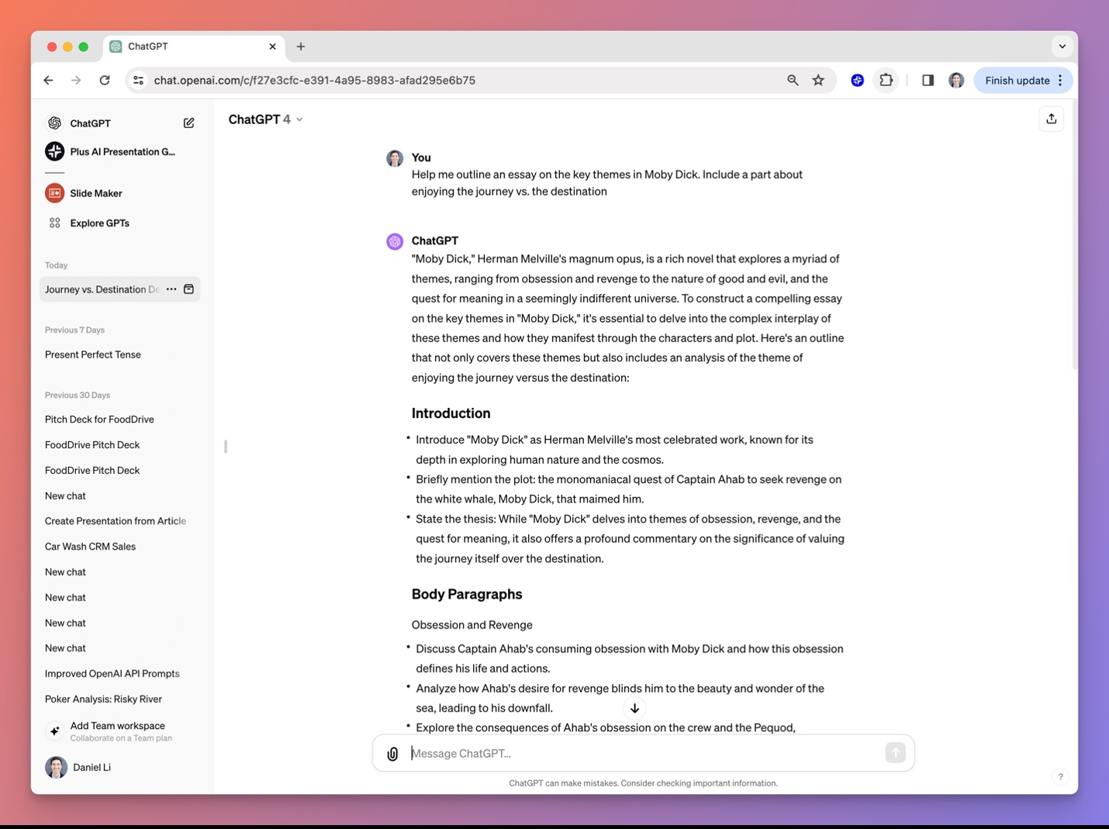1109x829 pixels.
Task: Click the site information icon in address bar
Action: [x=138, y=80]
